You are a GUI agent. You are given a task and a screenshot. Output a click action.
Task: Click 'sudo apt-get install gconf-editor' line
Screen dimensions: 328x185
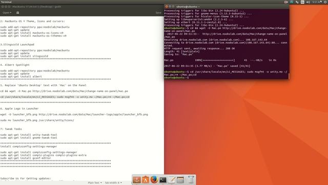tap(26, 158)
